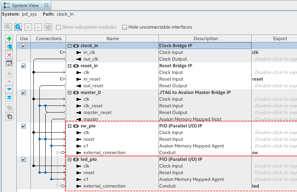This screenshot has height=192, width=297.
Task: Click the red X remove component icon
Action: coord(10,55)
